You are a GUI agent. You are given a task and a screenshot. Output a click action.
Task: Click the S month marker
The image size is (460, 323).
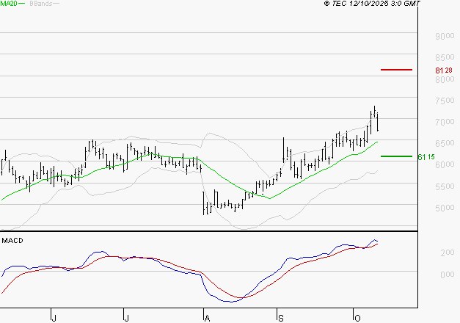coord(281,319)
